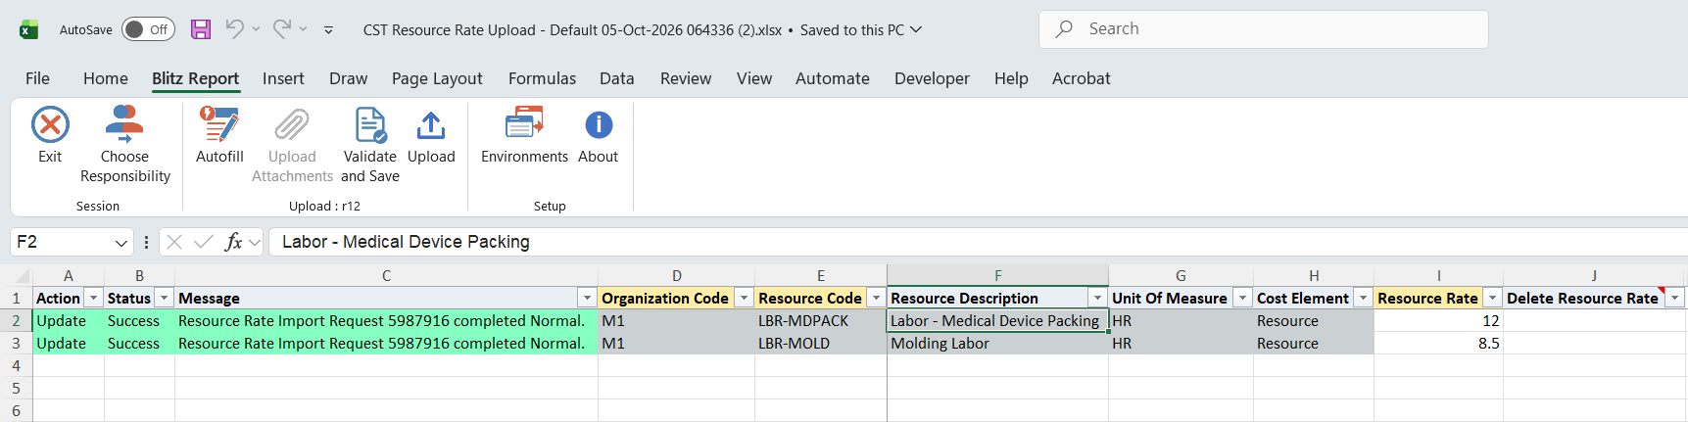The height and width of the screenshot is (422, 1688).
Task: Open the Resource Code filter dropdown
Action: (877, 298)
